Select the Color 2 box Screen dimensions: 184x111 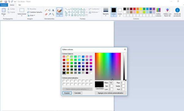(120, 12)
